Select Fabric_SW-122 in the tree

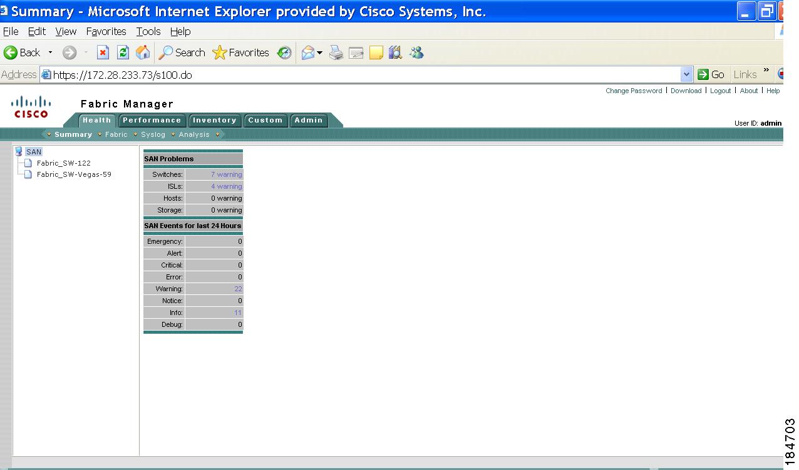[x=63, y=163]
